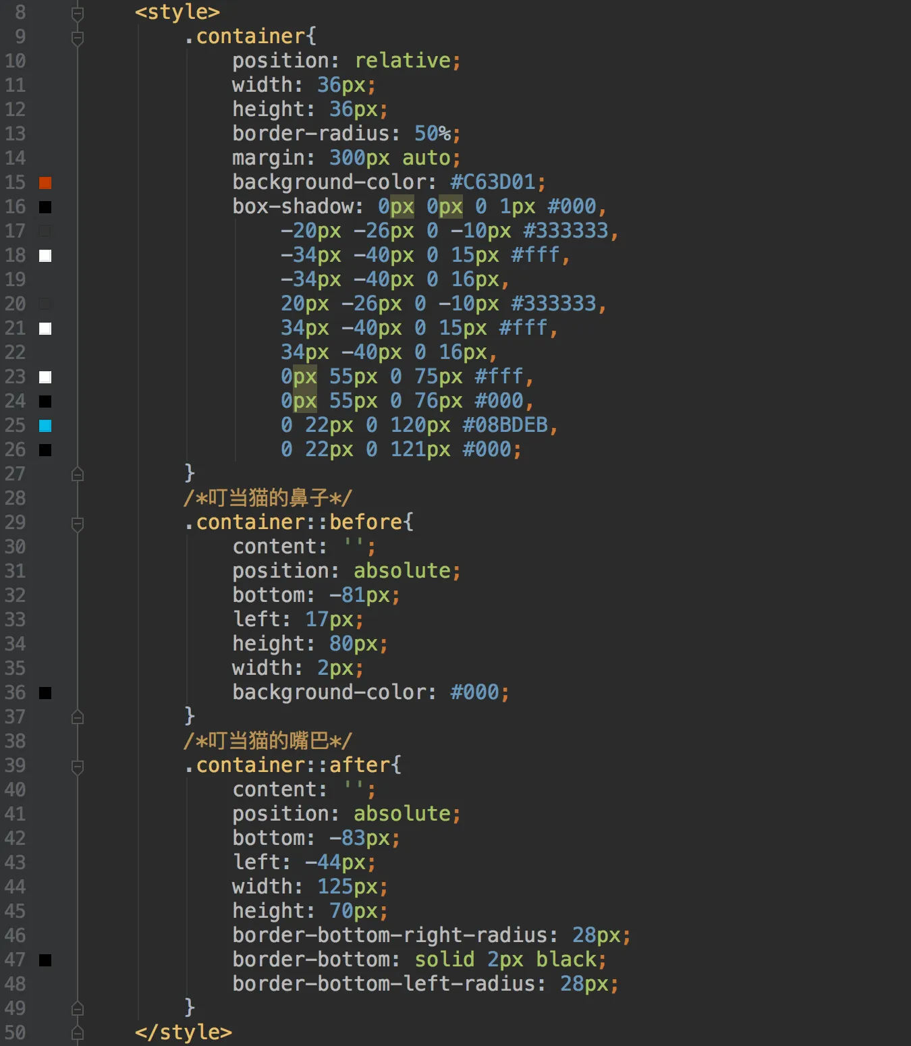Open the black gutter swatch on line 16

pyautogui.click(x=45, y=207)
